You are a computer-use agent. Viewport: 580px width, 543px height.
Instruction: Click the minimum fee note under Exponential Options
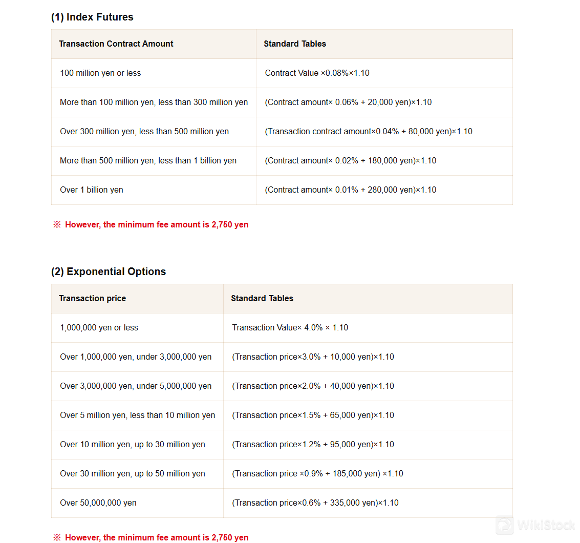(x=156, y=537)
